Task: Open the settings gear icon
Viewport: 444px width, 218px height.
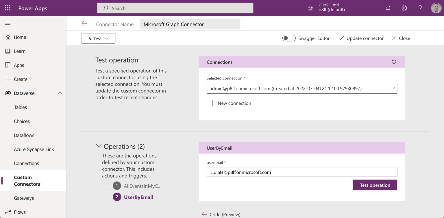Action: [404, 8]
